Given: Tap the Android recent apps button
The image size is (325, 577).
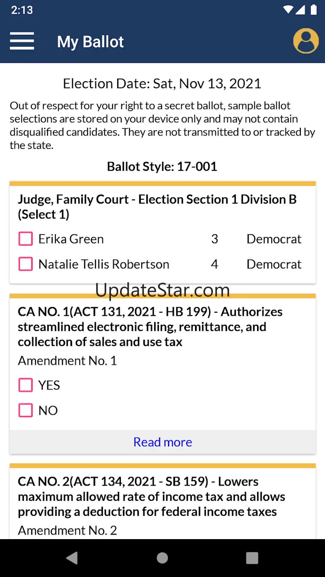Looking at the screenshot, I should (x=252, y=558).
